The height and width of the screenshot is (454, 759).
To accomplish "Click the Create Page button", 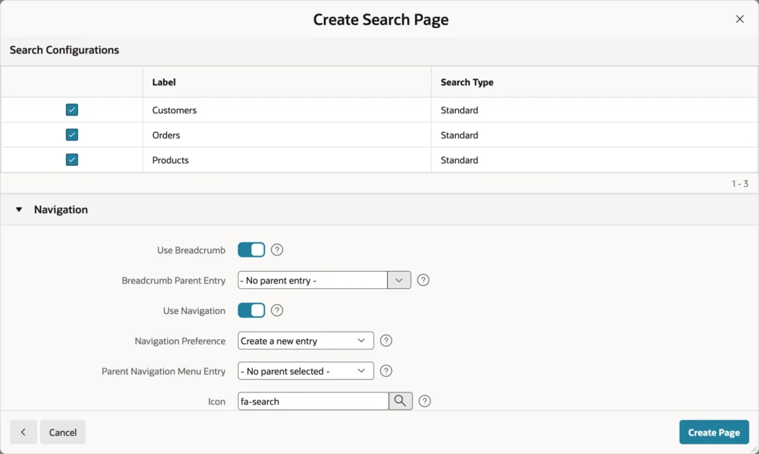I will click(x=714, y=433).
